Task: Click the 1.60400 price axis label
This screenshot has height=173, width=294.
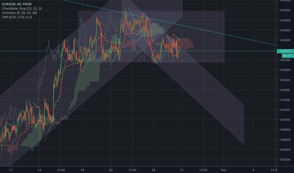Action: point(285,149)
